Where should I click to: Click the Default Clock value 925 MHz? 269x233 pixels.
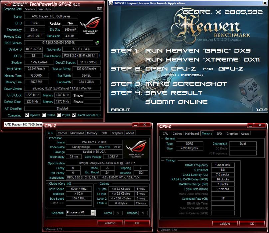32,102
